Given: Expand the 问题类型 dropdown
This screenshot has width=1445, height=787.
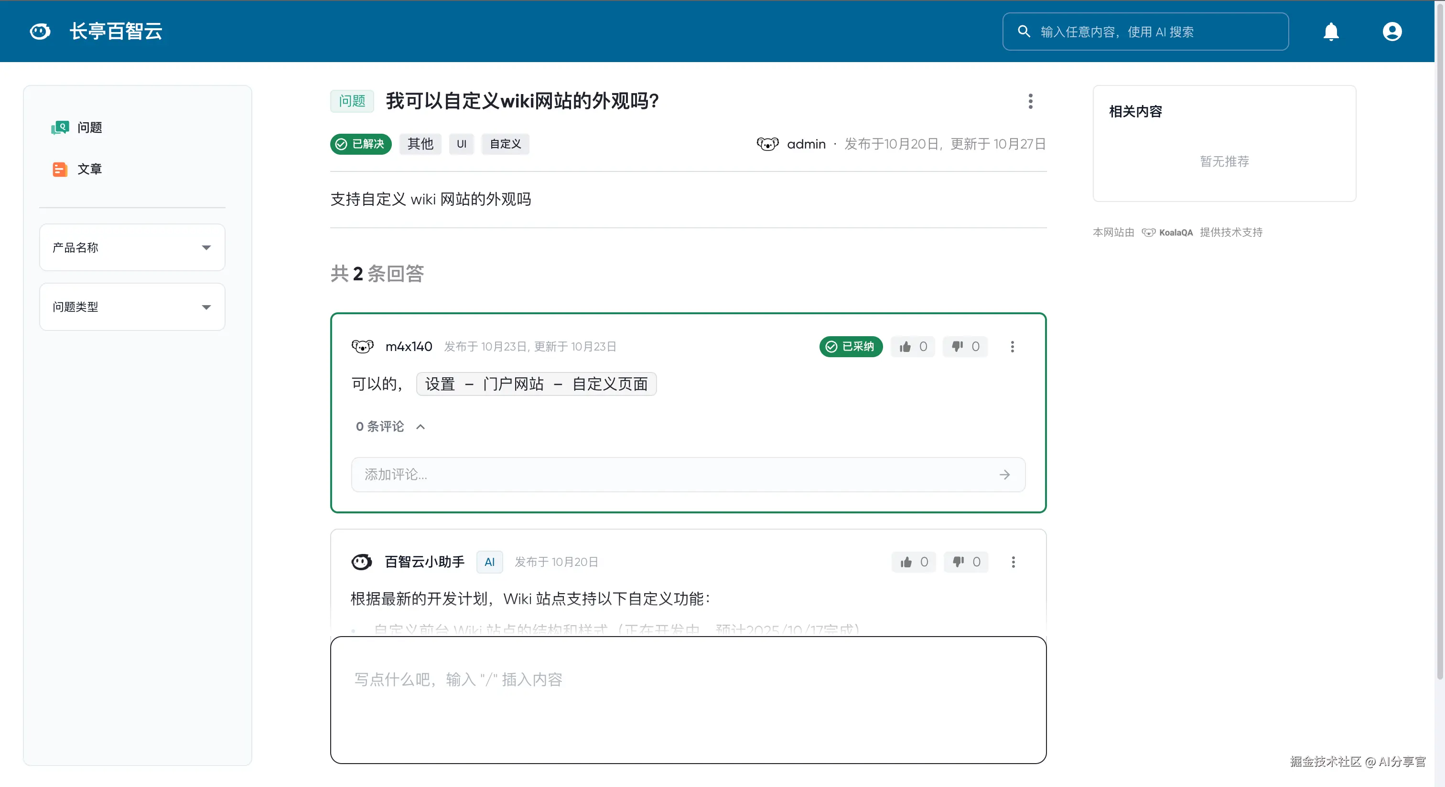Looking at the screenshot, I should (132, 307).
